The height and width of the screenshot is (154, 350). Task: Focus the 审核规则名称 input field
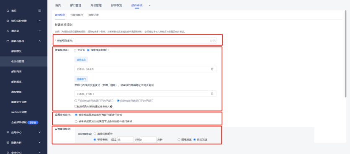(x=146, y=41)
